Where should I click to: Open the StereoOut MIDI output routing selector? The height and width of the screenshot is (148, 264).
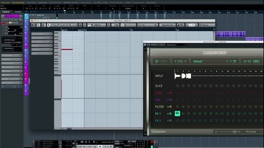pyautogui.click(x=12, y=42)
